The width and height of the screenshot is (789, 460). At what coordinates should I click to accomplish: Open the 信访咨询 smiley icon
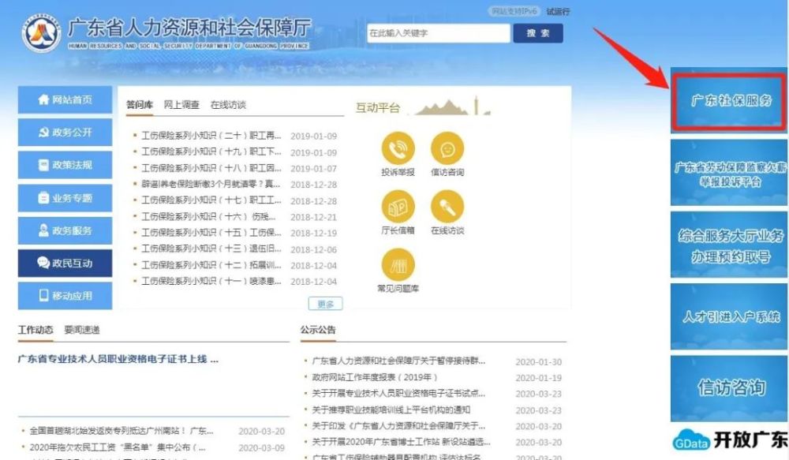coord(447,148)
